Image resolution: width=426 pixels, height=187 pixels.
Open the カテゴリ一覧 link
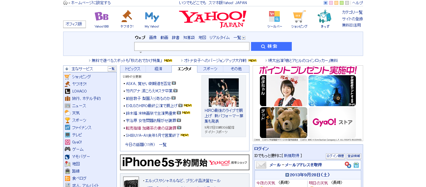(x=352, y=12)
